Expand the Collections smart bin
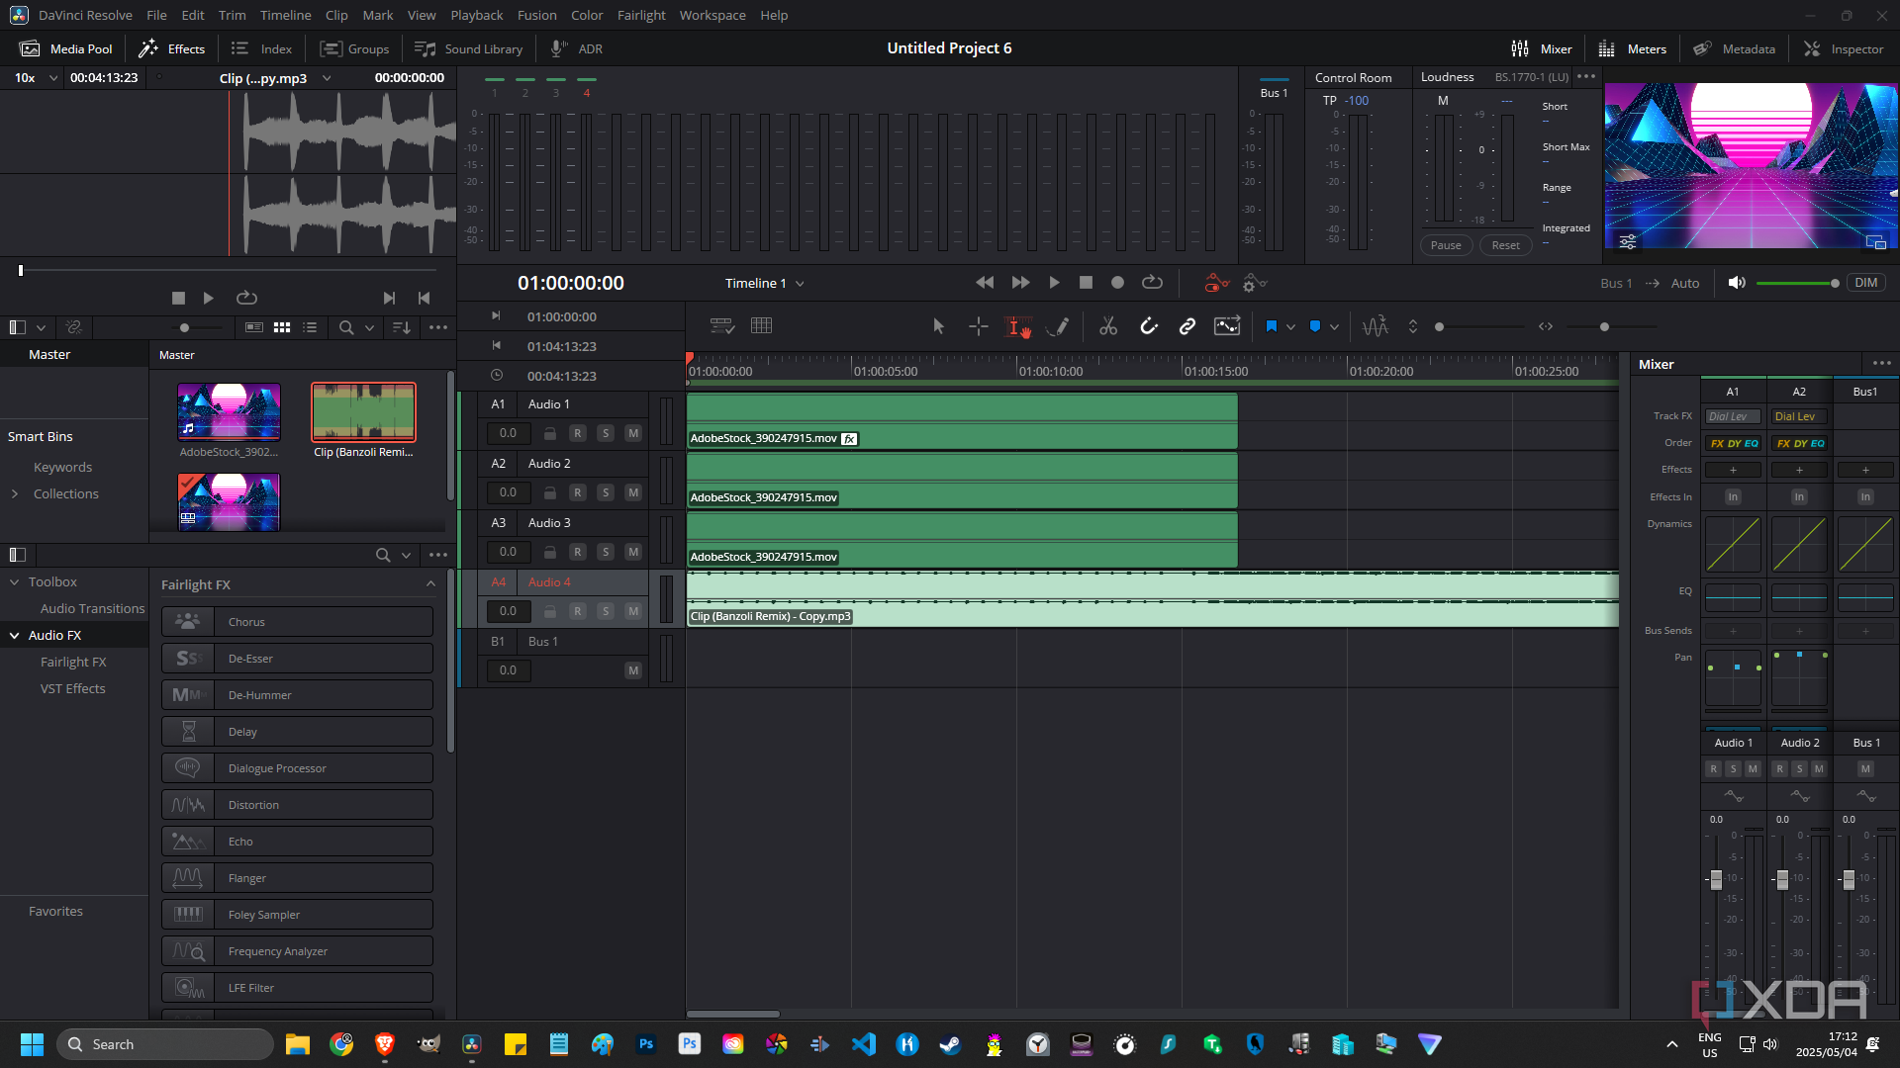Image resolution: width=1900 pixels, height=1068 pixels. (15, 493)
